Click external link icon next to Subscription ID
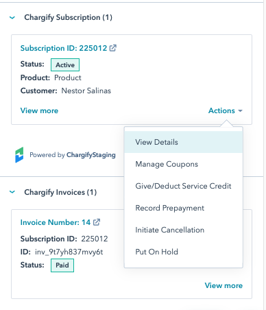Viewport: 266px width, 310px height. tap(113, 48)
